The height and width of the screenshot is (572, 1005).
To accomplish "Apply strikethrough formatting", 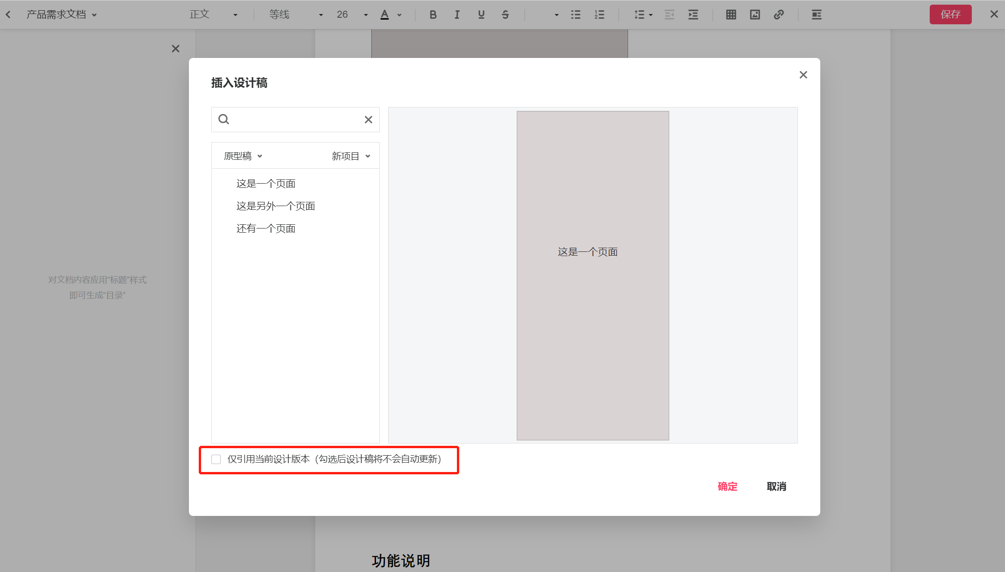I will click(505, 14).
